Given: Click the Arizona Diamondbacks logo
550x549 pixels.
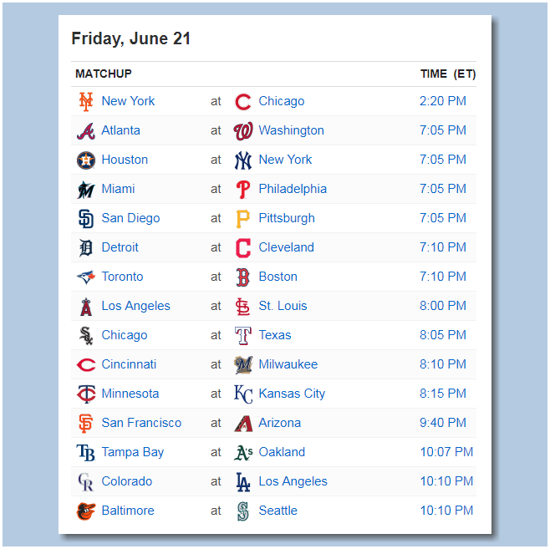Looking at the screenshot, I should [x=243, y=423].
